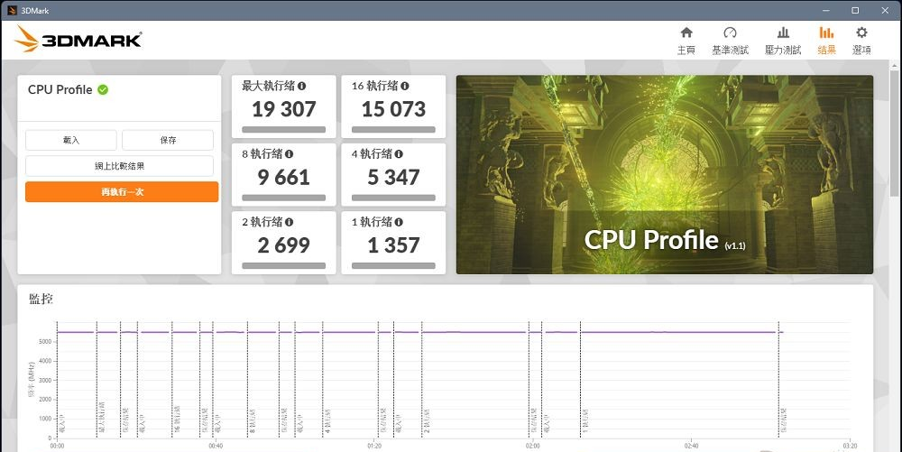Screen dimensions: 902x452
Task: Click the 保存 save button
Action: 168,140
